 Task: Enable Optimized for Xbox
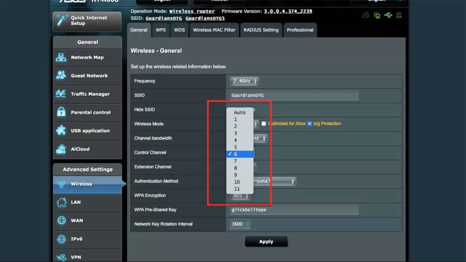tap(264, 123)
